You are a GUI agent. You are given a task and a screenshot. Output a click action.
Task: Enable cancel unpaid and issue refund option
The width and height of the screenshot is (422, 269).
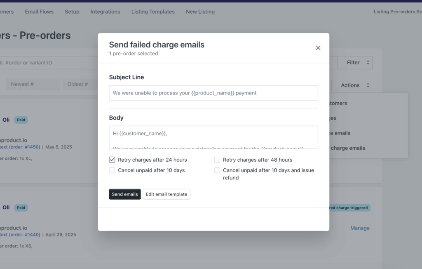(x=217, y=170)
